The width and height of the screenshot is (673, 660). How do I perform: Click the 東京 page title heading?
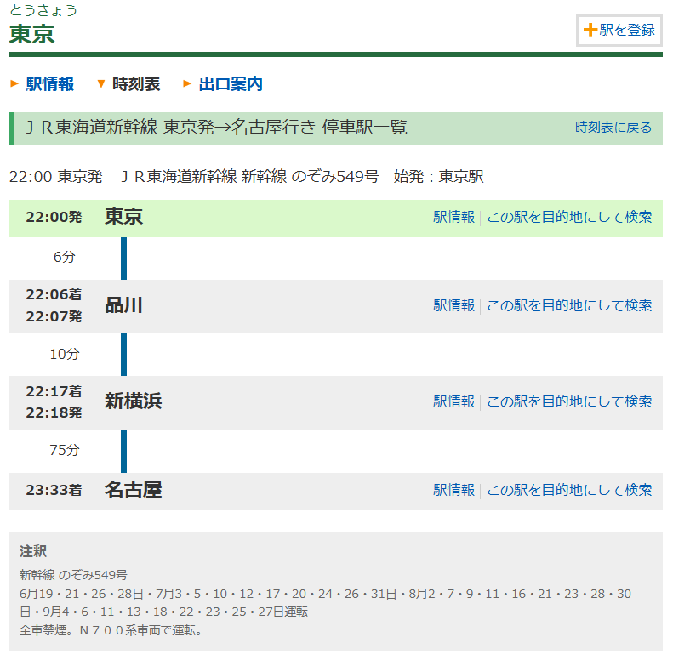(x=31, y=34)
